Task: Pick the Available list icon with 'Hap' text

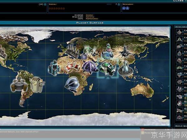Action: point(180,104)
